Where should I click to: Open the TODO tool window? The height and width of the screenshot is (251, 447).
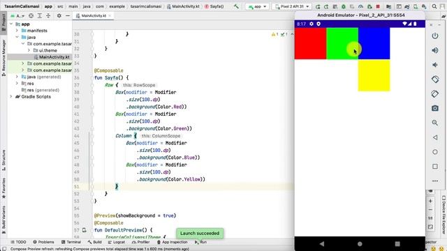coord(18,242)
